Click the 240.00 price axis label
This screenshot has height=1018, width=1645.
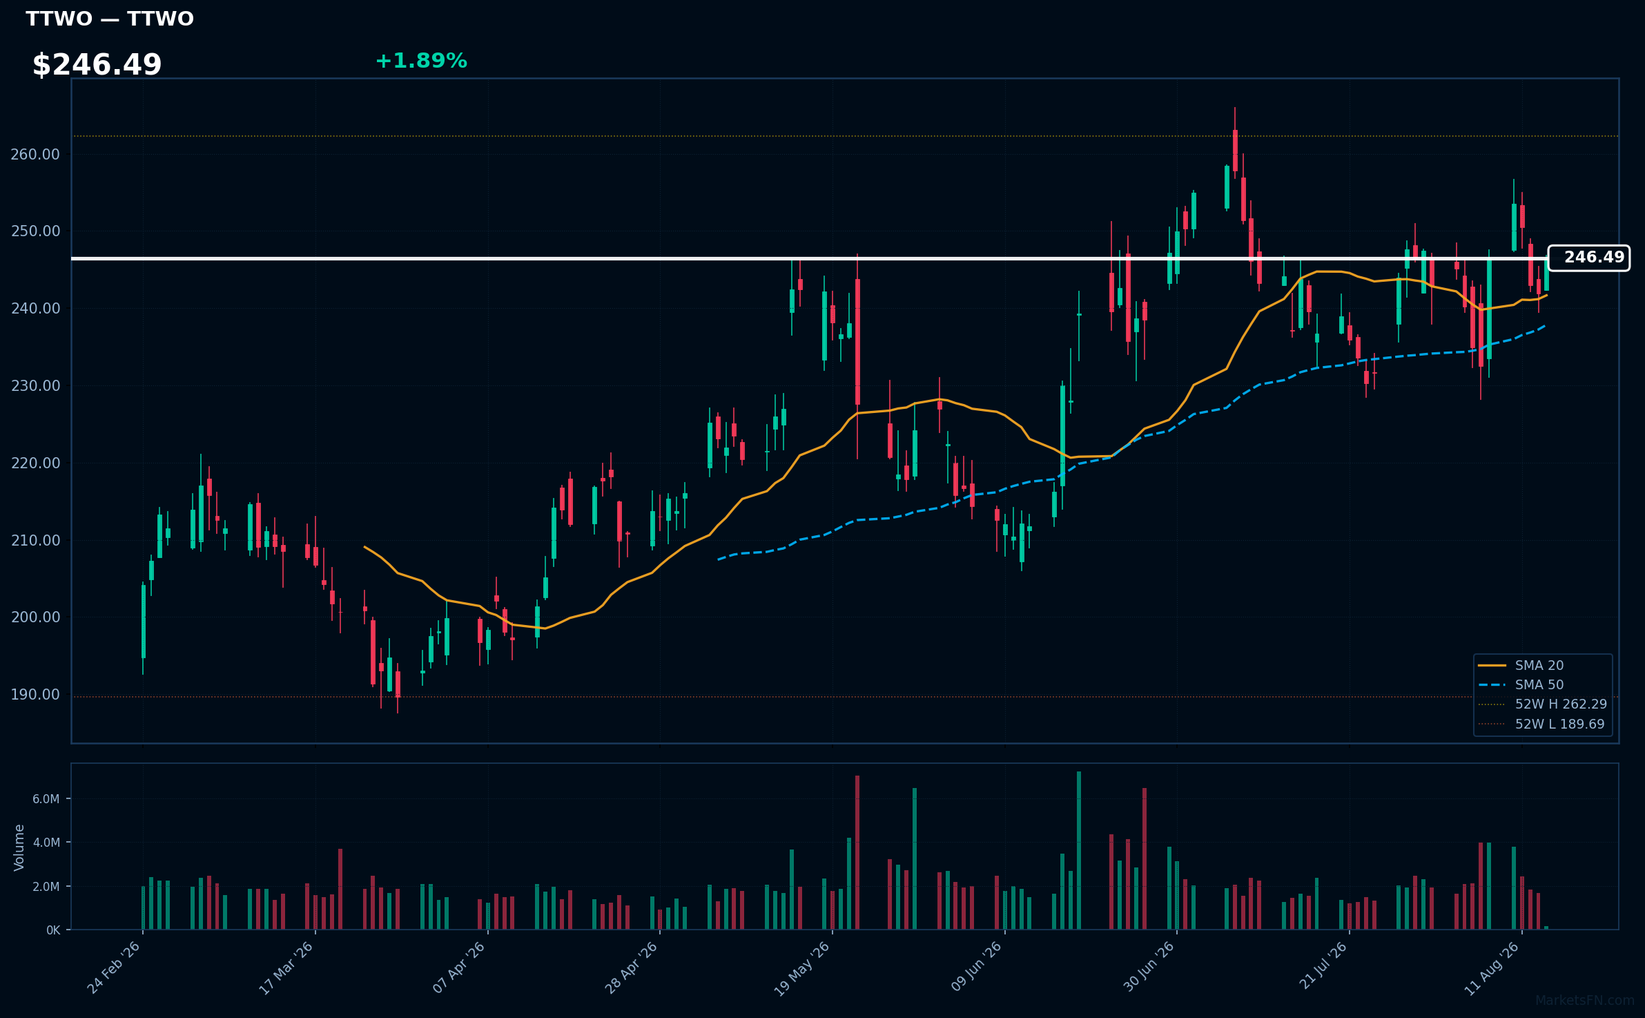35,308
